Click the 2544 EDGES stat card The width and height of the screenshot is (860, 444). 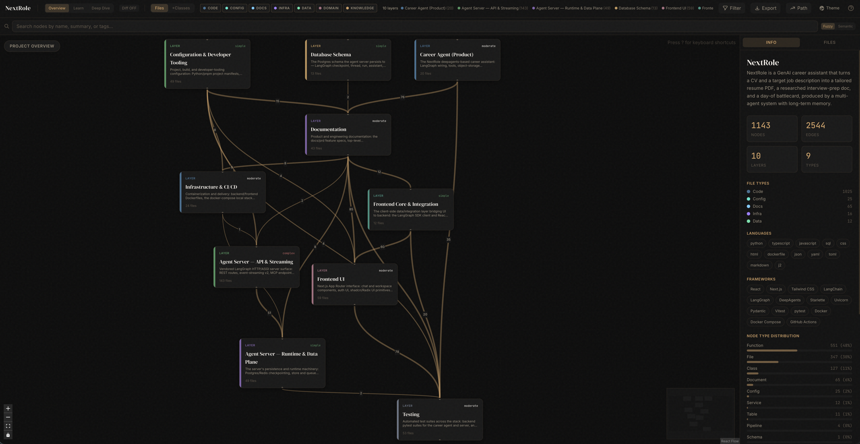(827, 129)
